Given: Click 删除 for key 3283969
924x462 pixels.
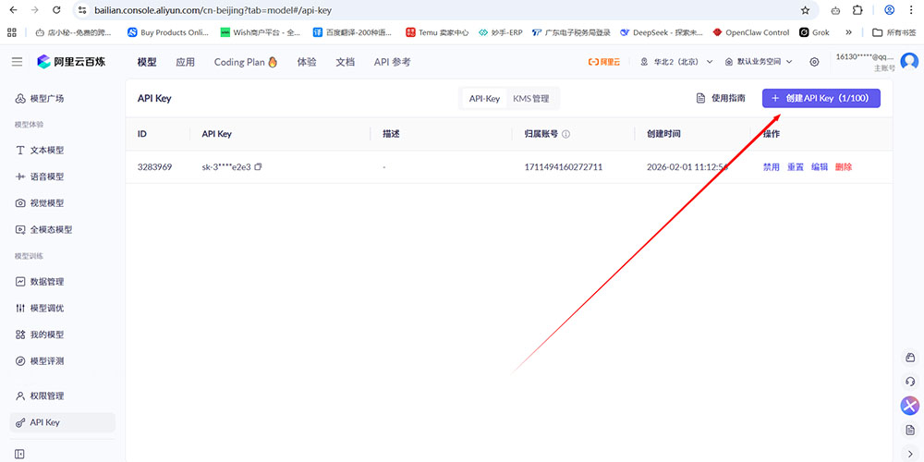Looking at the screenshot, I should (844, 166).
